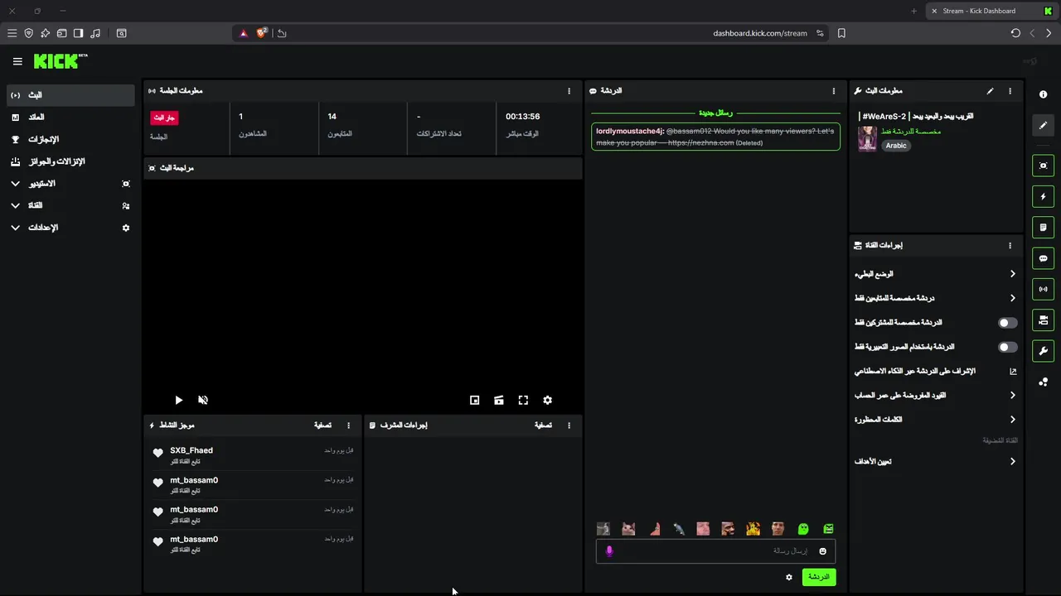Open activity feed panel three-dot menu
1061x596 pixels.
pyautogui.click(x=348, y=425)
